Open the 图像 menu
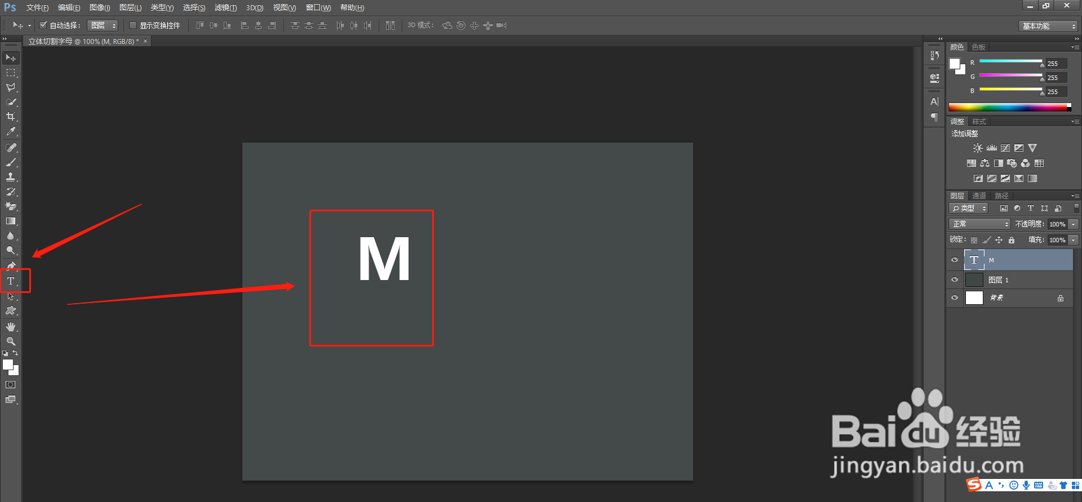The width and height of the screenshot is (1082, 502). 100,8
